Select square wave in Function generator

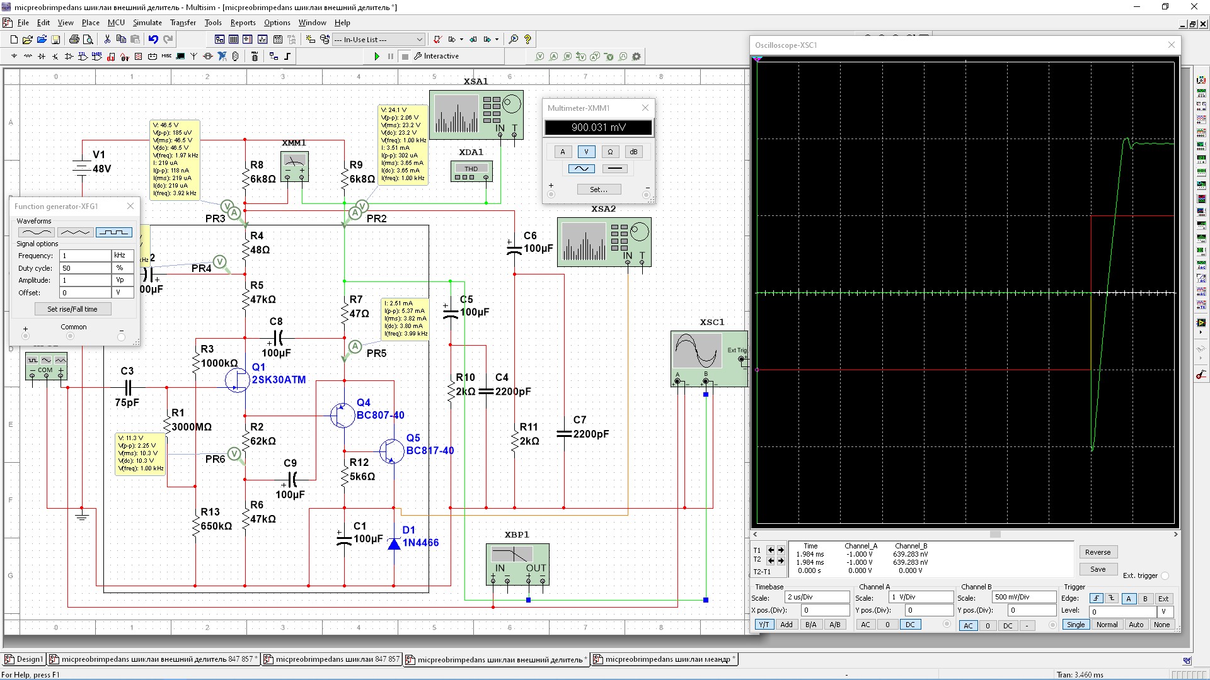113,232
